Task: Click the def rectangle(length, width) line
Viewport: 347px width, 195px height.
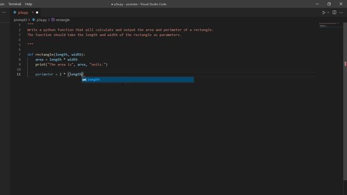Action: (x=56, y=55)
